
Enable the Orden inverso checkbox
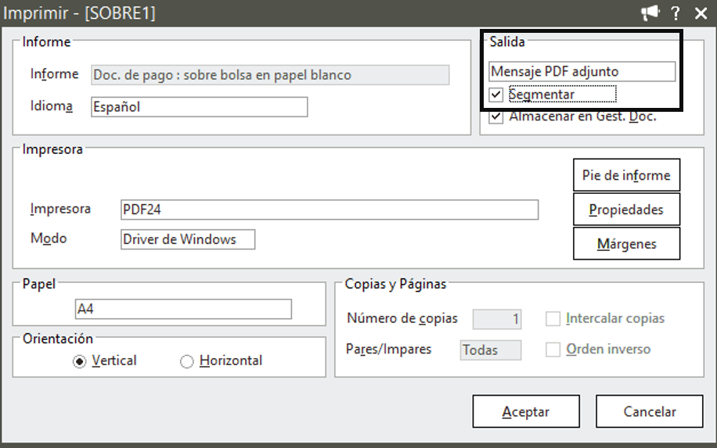(553, 349)
